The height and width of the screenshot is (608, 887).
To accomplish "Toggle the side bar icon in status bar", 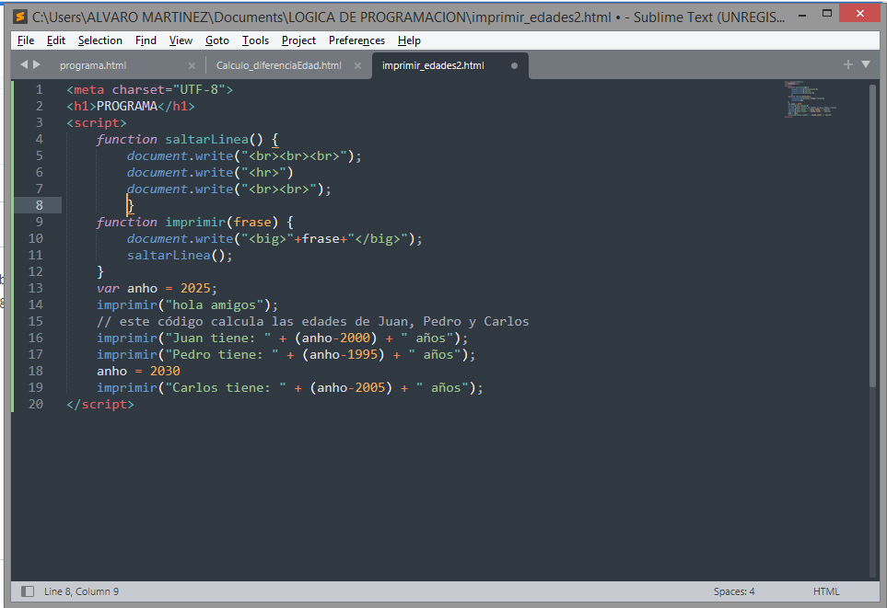I will click(x=27, y=591).
